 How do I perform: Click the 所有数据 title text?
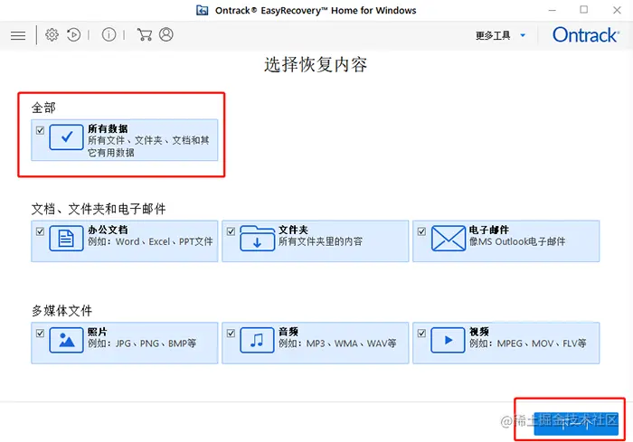point(108,128)
